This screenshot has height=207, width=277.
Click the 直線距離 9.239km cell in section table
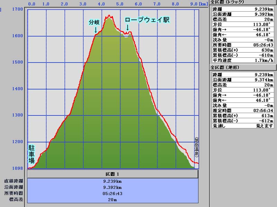pyautogui.click(x=113, y=180)
